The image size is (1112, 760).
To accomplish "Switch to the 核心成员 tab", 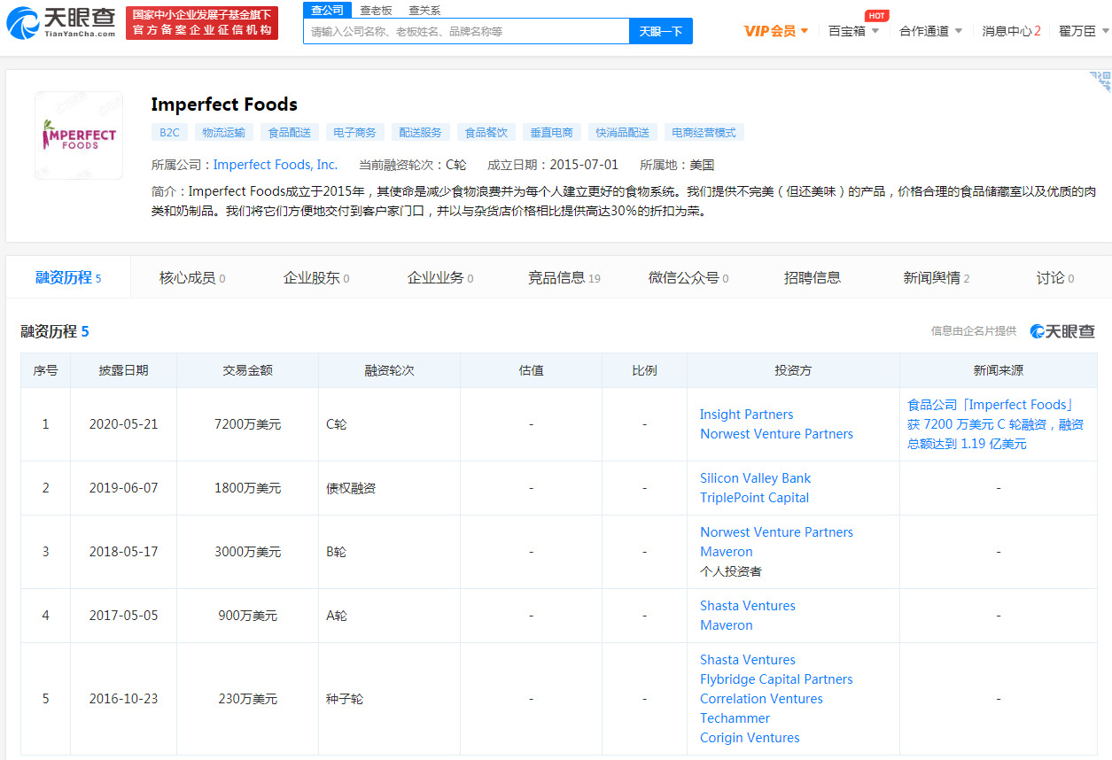I will coord(192,278).
